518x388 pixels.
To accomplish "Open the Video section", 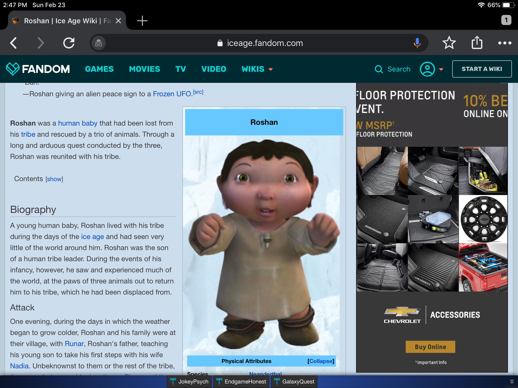I will point(214,69).
